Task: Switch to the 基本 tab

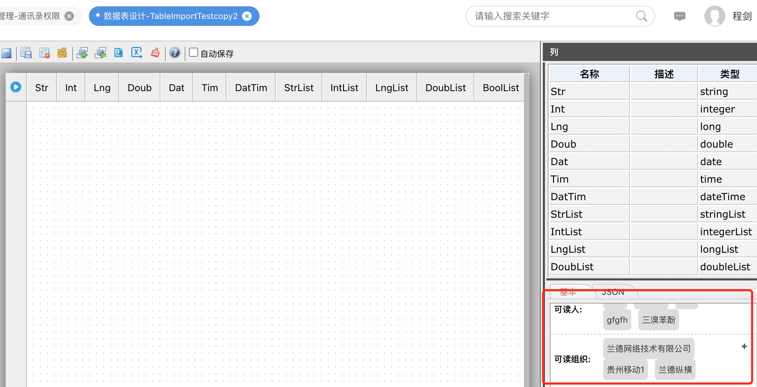Action: coord(568,292)
